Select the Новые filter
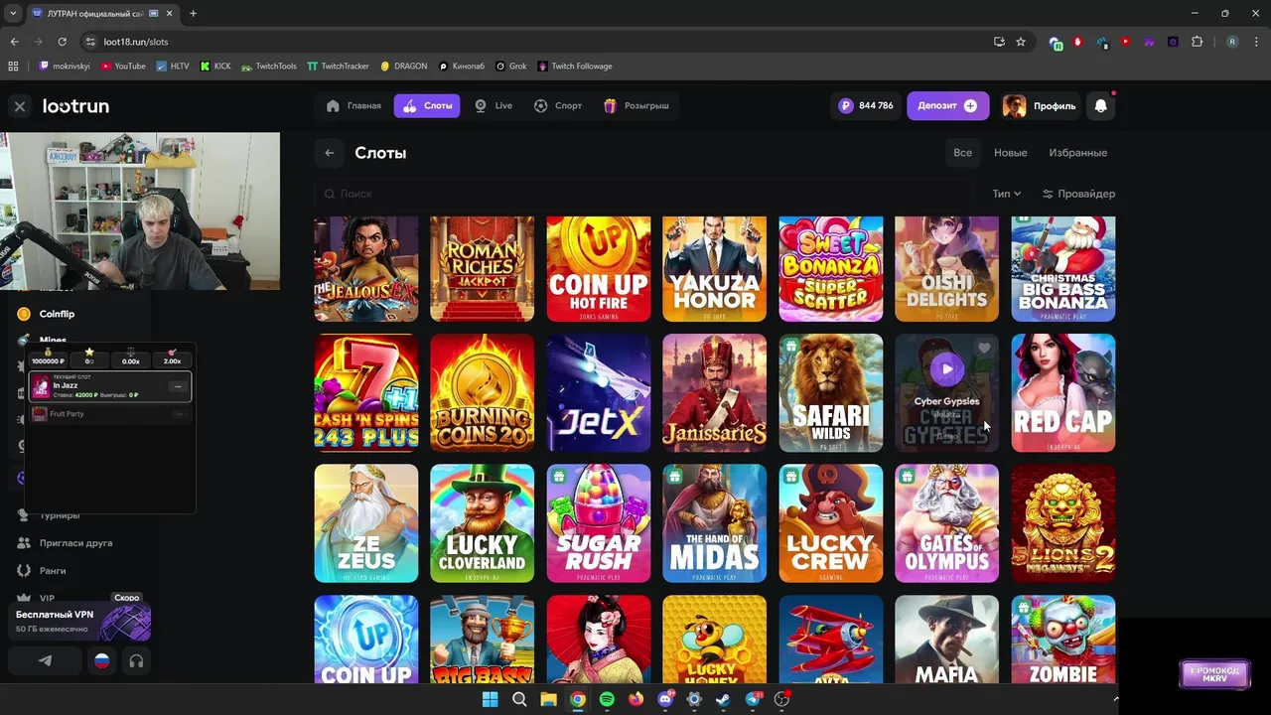Image resolution: width=1271 pixels, height=715 pixels. tap(1010, 153)
